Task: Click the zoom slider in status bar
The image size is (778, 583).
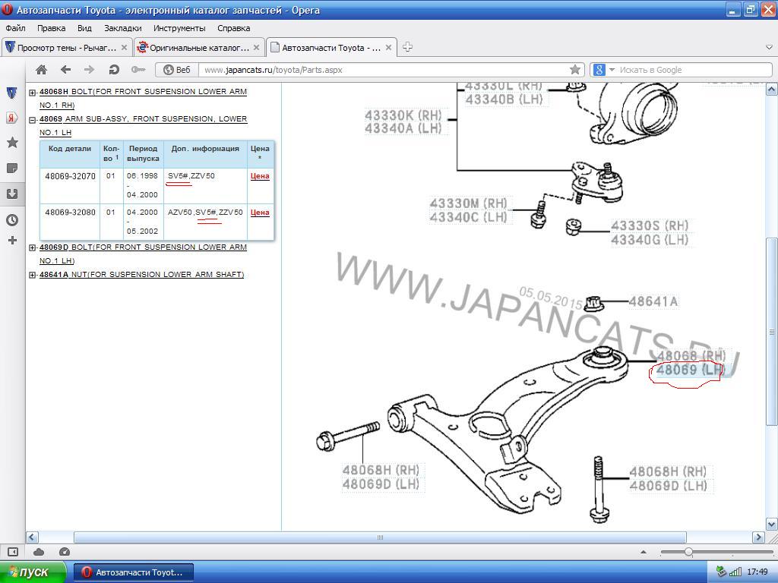Action: coord(688,552)
